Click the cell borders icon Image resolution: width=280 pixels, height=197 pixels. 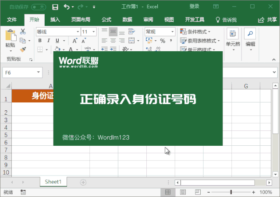coord(40,49)
